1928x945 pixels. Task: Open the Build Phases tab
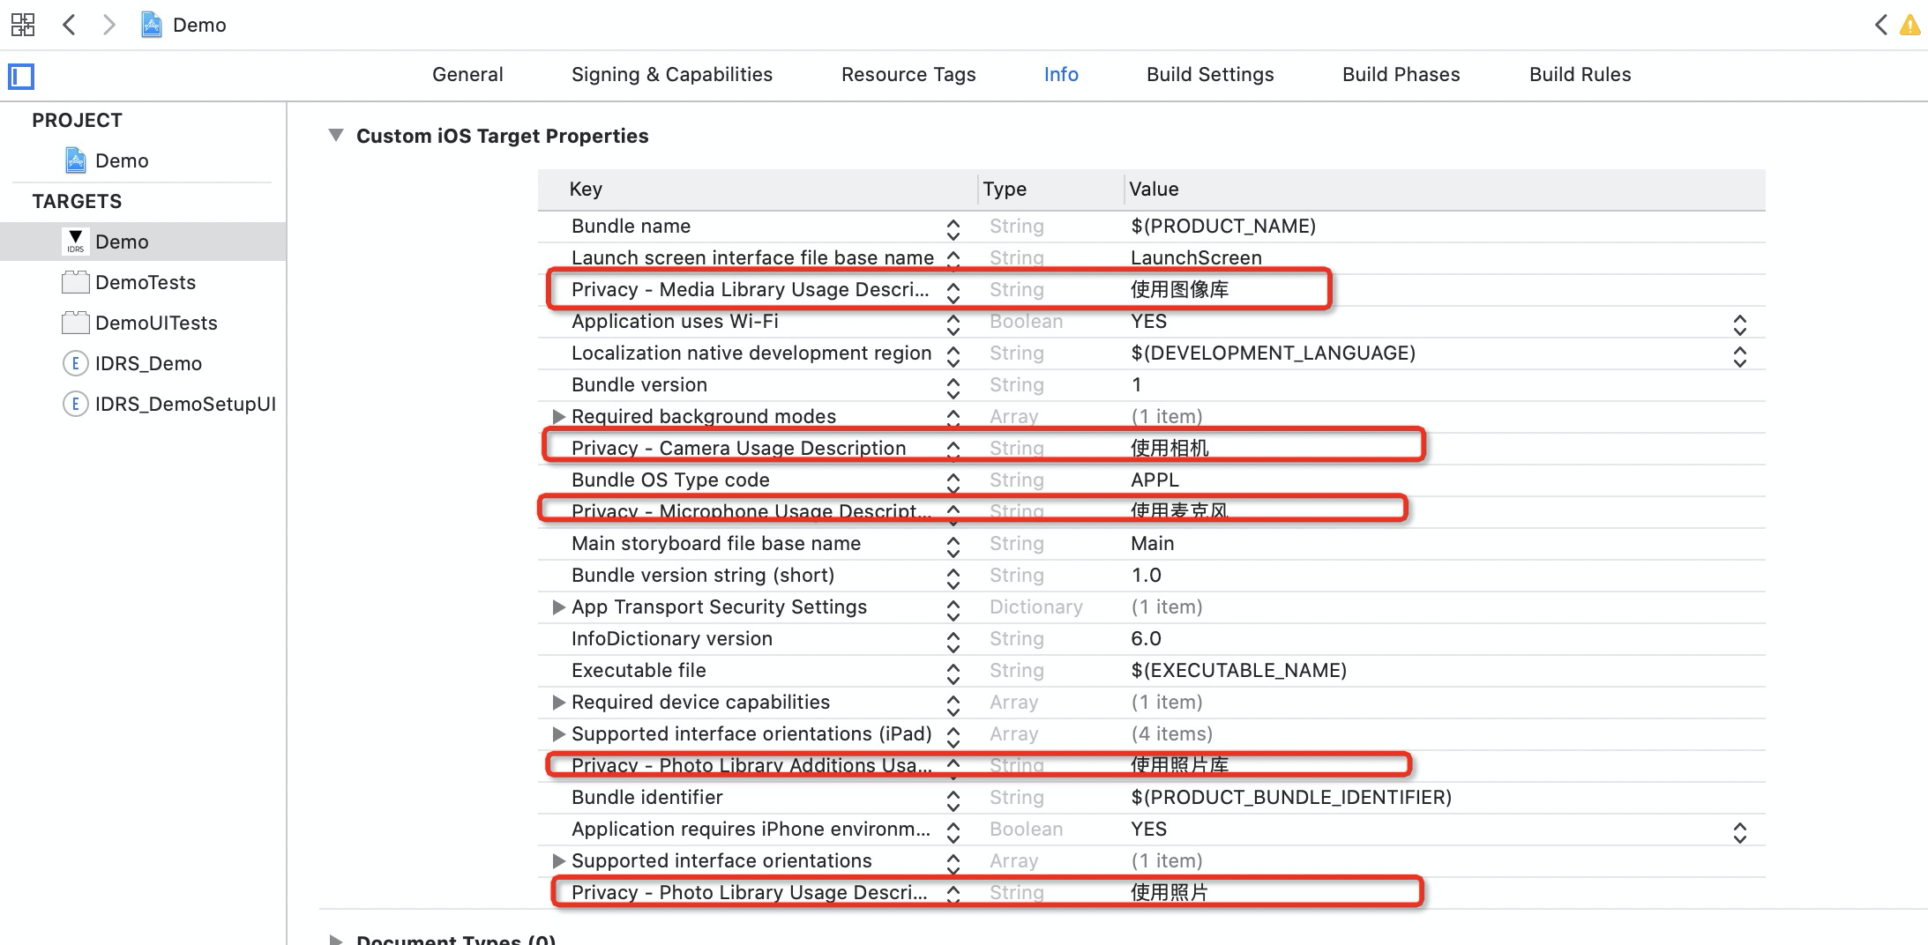pos(1401,75)
